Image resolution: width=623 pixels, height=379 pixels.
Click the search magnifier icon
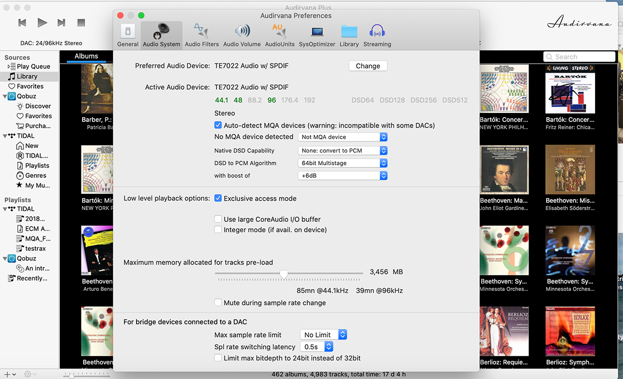click(x=550, y=57)
